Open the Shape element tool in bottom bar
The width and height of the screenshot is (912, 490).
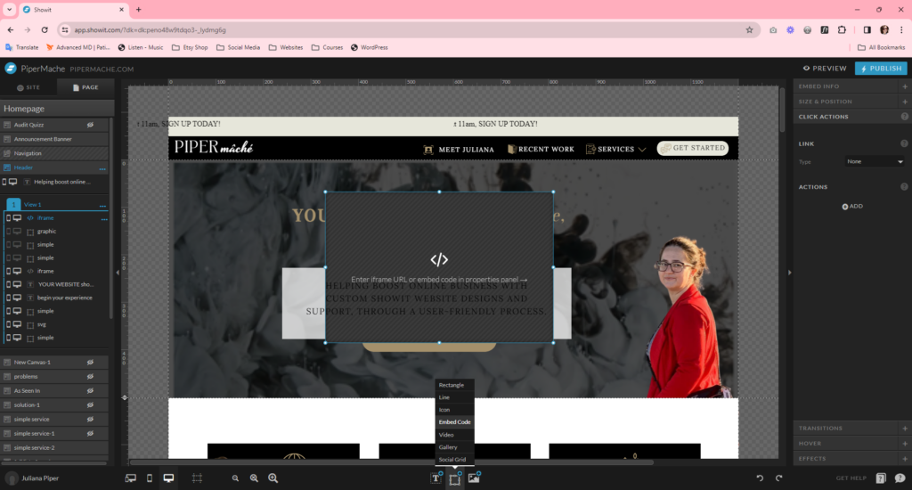click(x=455, y=478)
